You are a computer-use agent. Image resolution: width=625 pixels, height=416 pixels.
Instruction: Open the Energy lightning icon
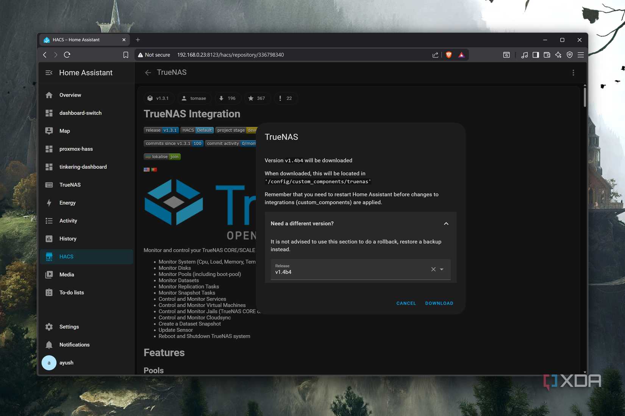point(49,203)
